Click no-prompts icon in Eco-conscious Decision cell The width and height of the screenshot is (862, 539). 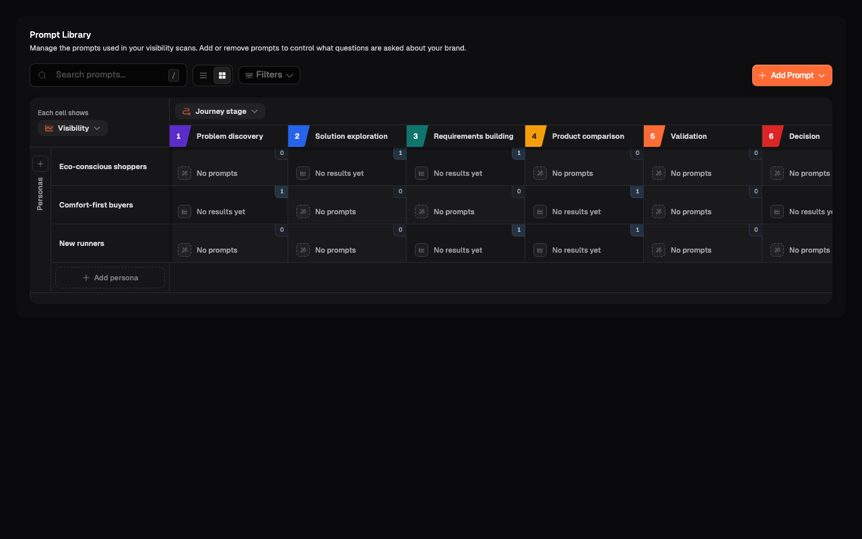pos(777,173)
